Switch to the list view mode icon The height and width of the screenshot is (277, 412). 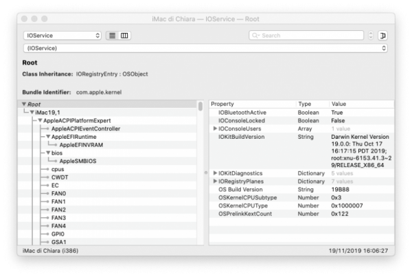(x=112, y=36)
